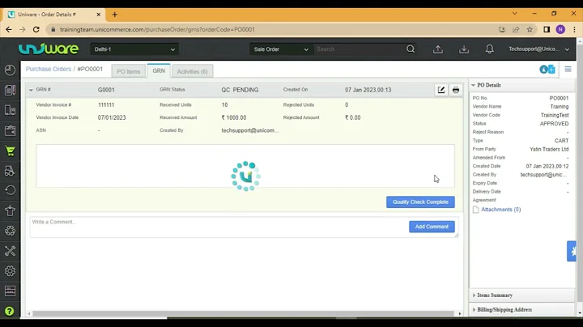The image size is (583, 327).
Task: Open the tools wrench sidebar icon
Action: click(x=10, y=251)
